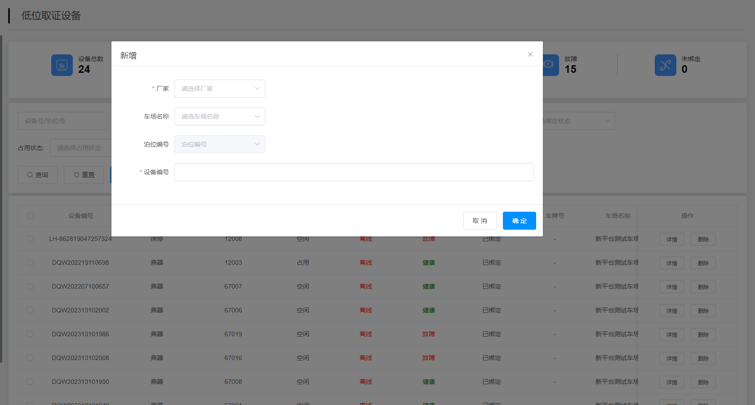The image size is (755, 405).
Task: Close the 新增 dialog with the X icon
Action: 530,54
